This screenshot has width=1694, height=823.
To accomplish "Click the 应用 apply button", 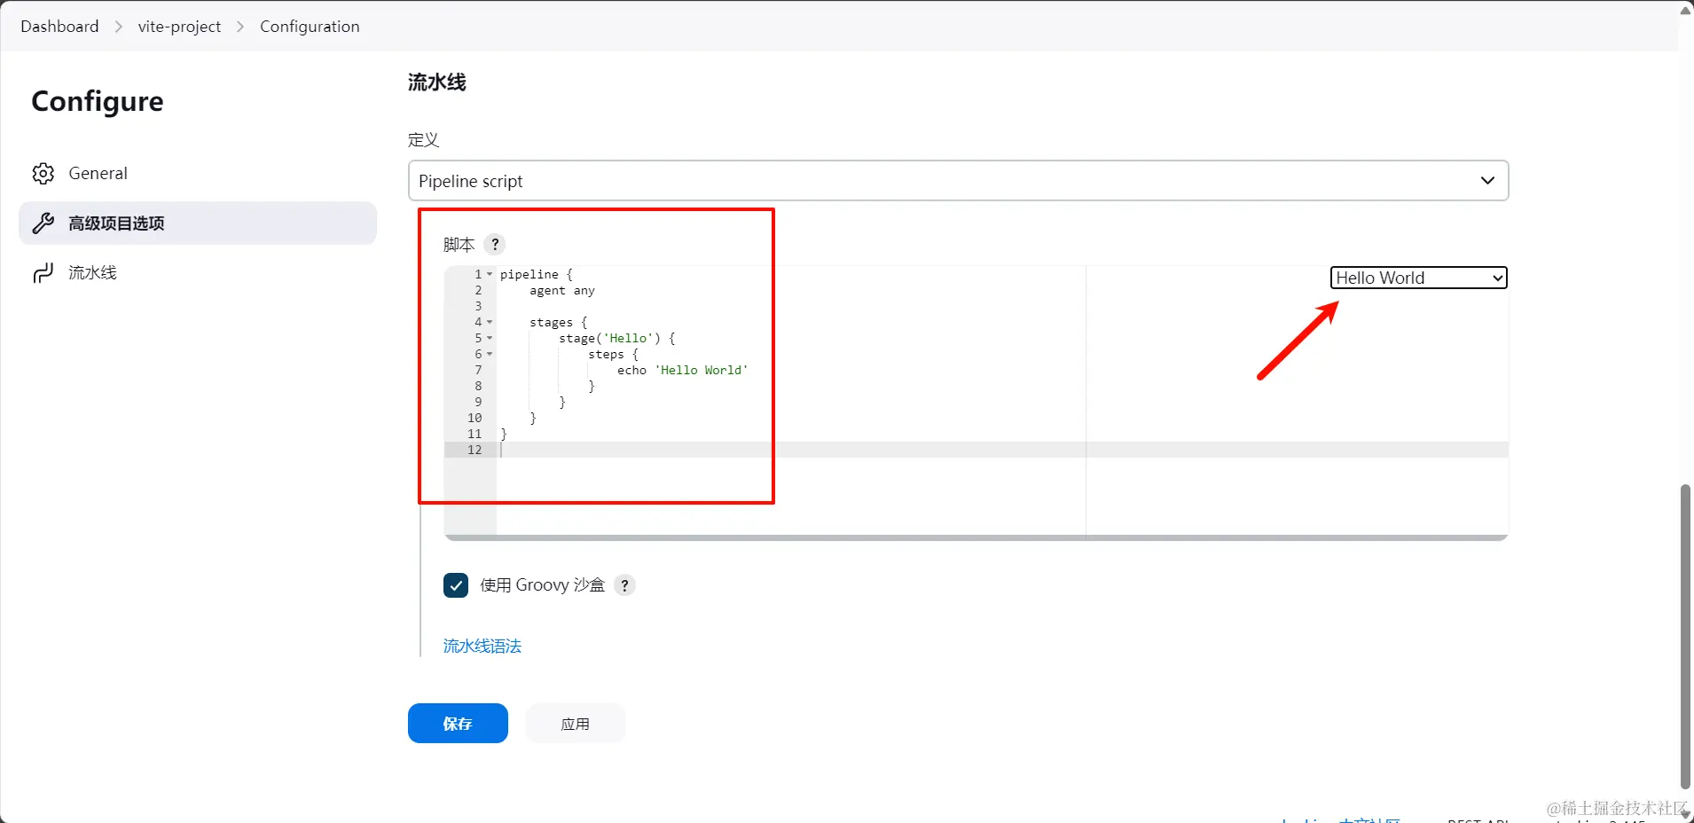I will 575,724.
